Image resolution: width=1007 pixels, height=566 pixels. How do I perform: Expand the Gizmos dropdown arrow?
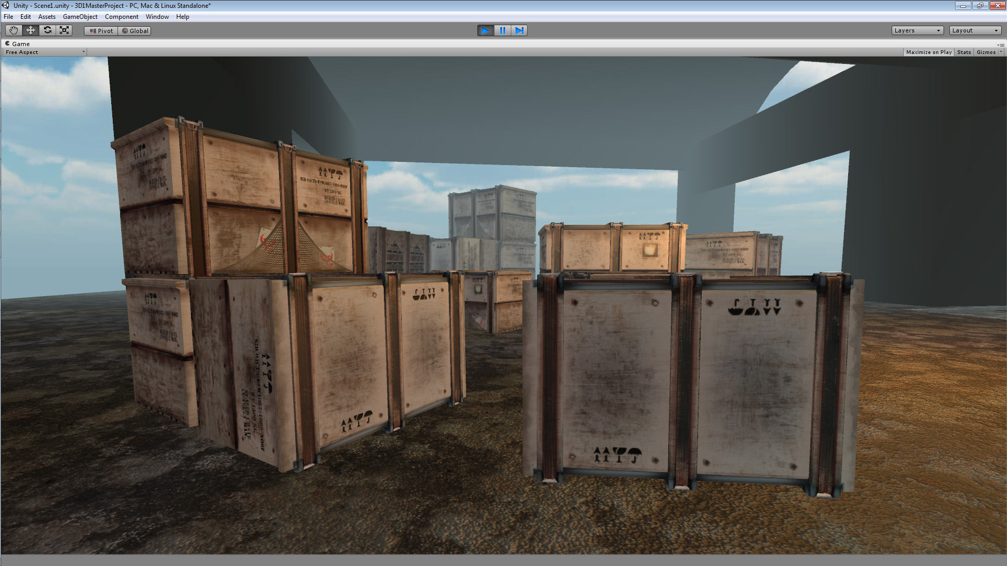[1001, 52]
